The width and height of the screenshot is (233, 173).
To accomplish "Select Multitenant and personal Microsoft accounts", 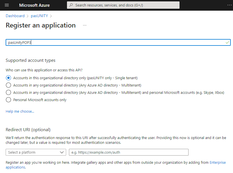I will coord(8,92).
